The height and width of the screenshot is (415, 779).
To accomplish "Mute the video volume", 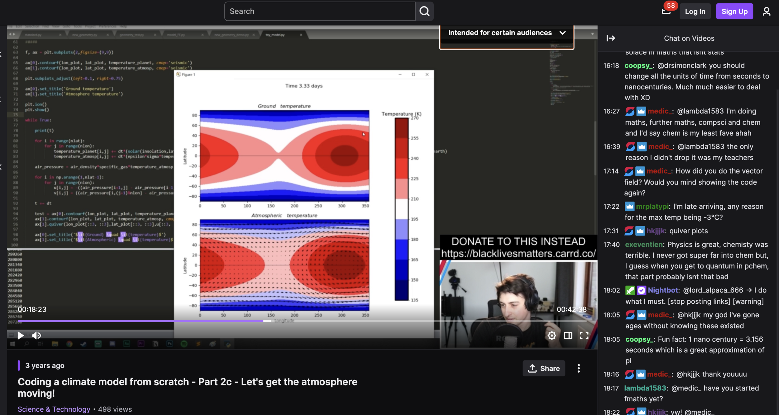I will tap(36, 336).
